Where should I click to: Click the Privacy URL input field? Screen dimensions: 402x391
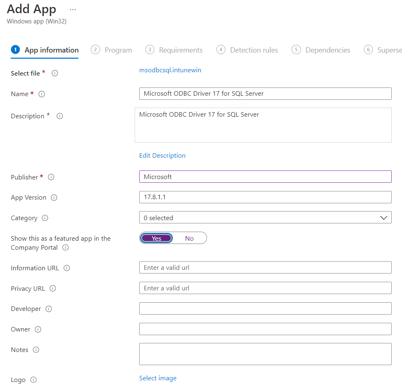265,288
